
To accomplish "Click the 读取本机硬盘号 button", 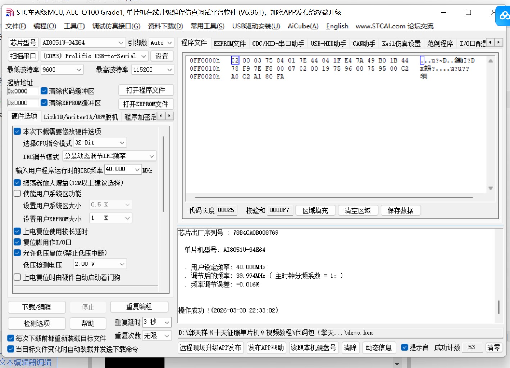I will coord(314,347).
